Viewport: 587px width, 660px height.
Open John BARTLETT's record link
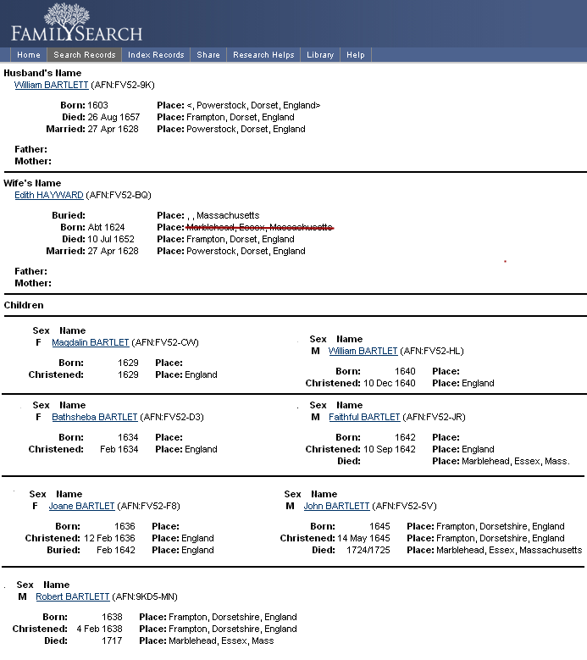tap(336, 506)
